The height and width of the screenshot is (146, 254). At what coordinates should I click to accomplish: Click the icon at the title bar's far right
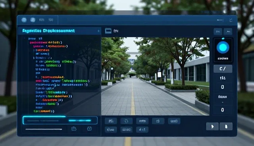tap(231, 20)
